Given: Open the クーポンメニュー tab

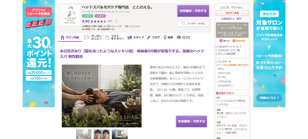Looking at the screenshot, I should click(93, 38).
